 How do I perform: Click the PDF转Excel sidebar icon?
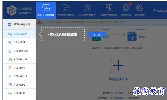(10, 60)
